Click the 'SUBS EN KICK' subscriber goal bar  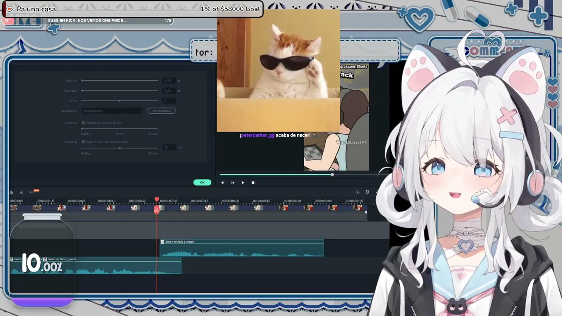coord(88,21)
